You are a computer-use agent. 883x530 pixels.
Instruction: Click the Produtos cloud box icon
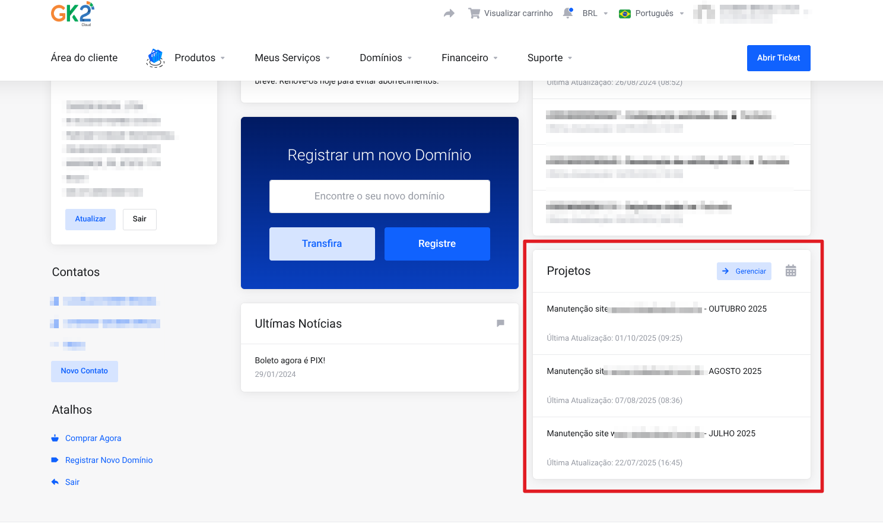click(x=155, y=58)
